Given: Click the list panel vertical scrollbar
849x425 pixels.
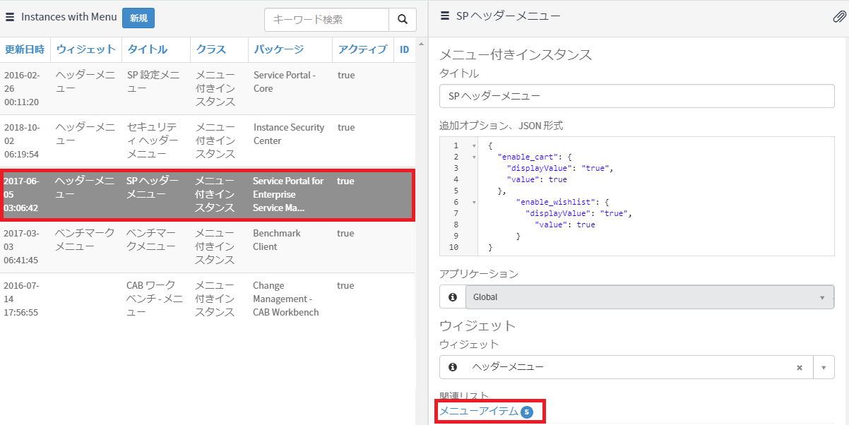Looking at the screenshot, I should pyautogui.click(x=422, y=229).
